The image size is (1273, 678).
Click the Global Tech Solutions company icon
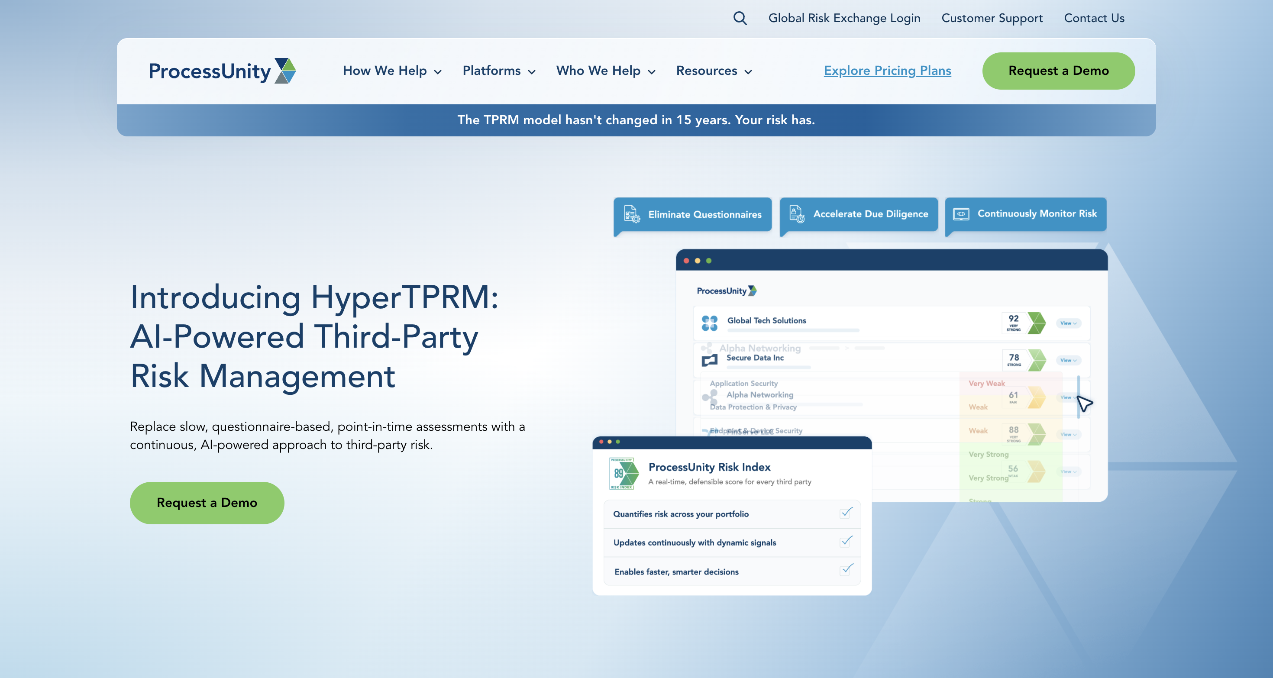pos(710,323)
